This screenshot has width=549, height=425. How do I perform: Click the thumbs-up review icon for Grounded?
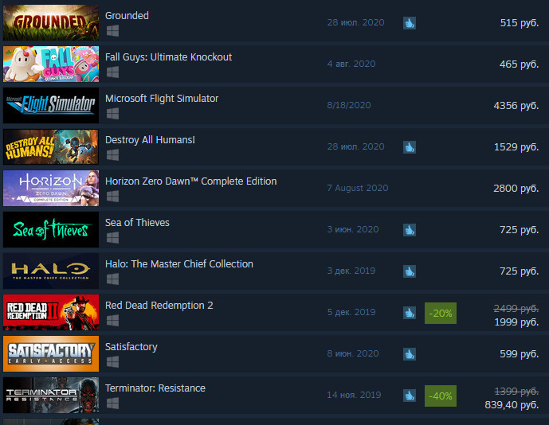click(410, 23)
